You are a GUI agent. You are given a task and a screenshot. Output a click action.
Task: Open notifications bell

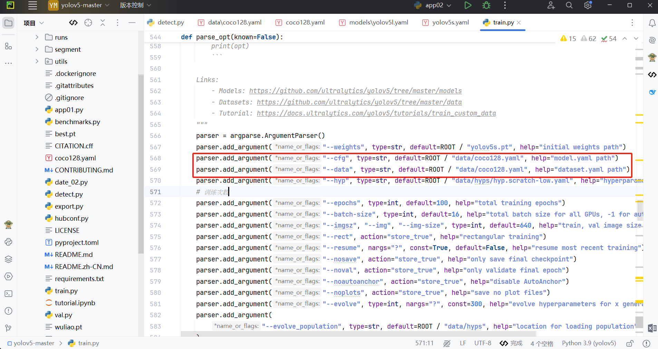(652, 23)
